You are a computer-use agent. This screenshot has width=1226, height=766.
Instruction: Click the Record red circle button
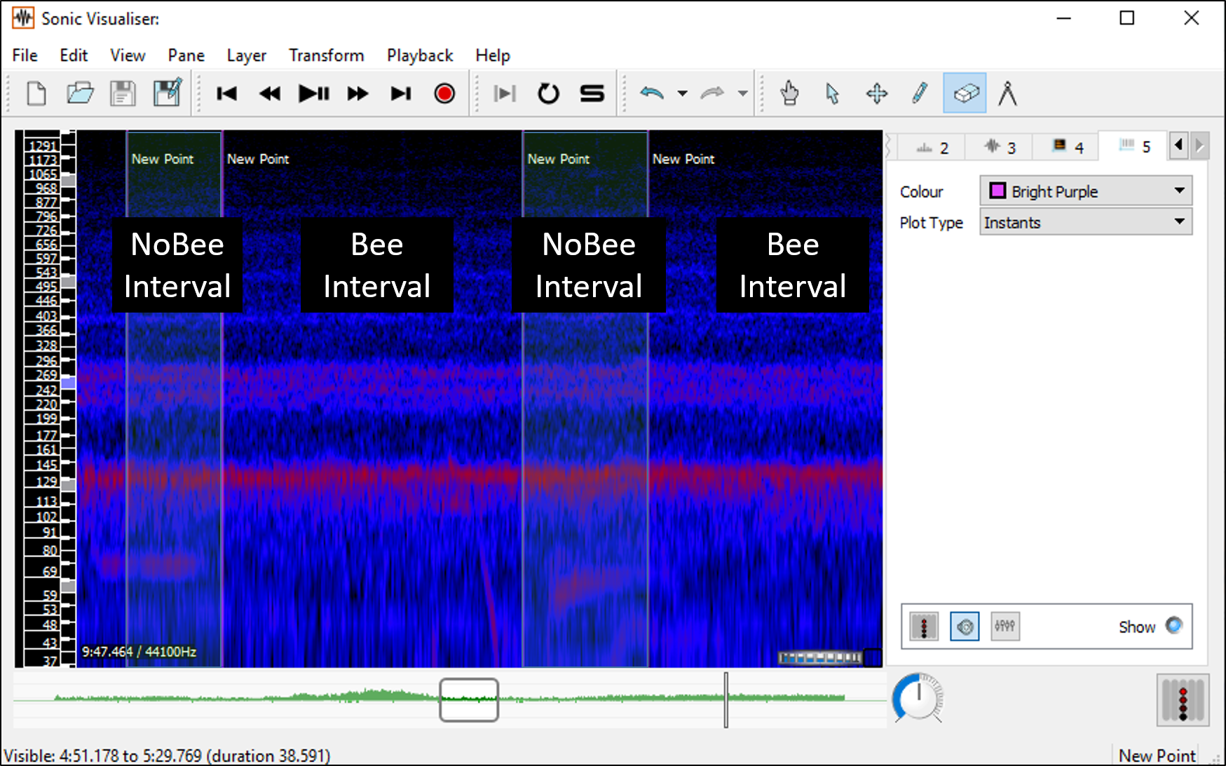(444, 93)
